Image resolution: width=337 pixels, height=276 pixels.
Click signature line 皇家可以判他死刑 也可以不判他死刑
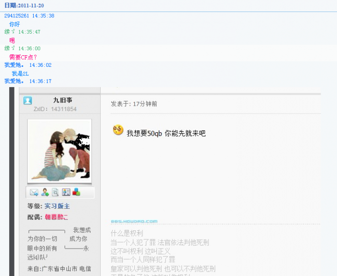pos(163,268)
